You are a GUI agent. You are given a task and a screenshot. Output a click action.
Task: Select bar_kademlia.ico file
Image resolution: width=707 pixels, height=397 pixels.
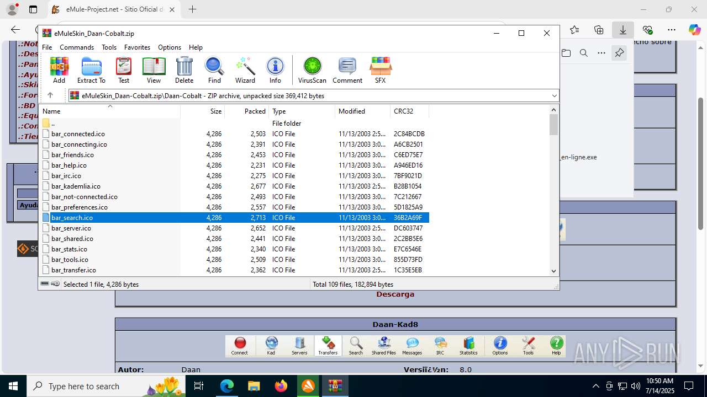coord(234,186)
